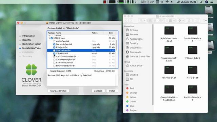Click package list vertical scrollbar
Image resolution: width=217 pixels, height=122 pixels.
point(117,45)
